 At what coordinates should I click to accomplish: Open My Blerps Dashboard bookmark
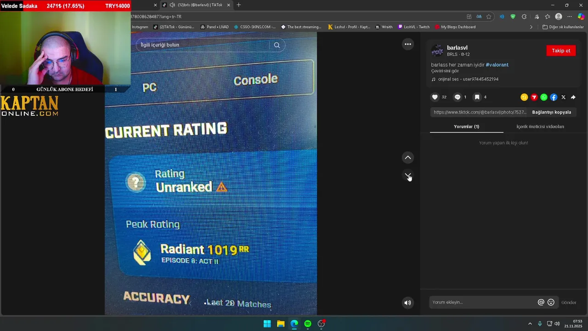(x=455, y=27)
